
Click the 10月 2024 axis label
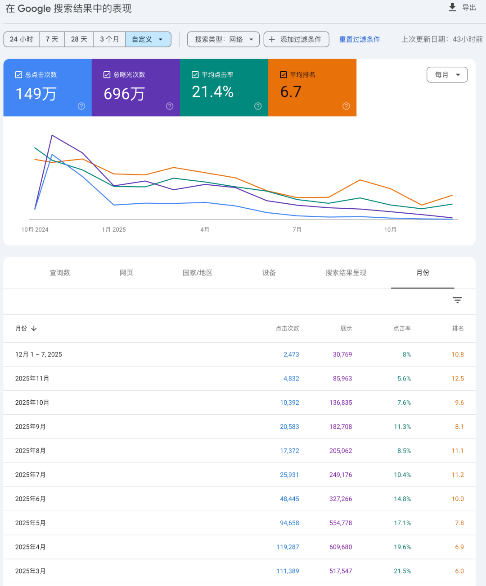35,229
